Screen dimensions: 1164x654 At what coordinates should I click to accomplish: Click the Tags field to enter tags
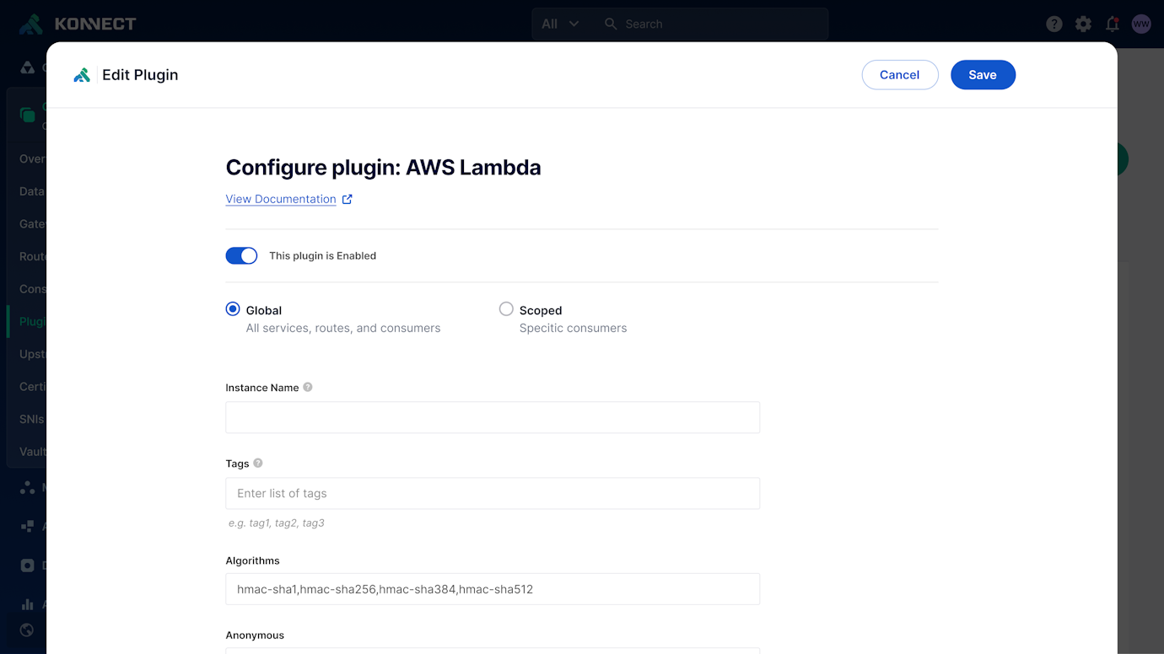tap(493, 493)
